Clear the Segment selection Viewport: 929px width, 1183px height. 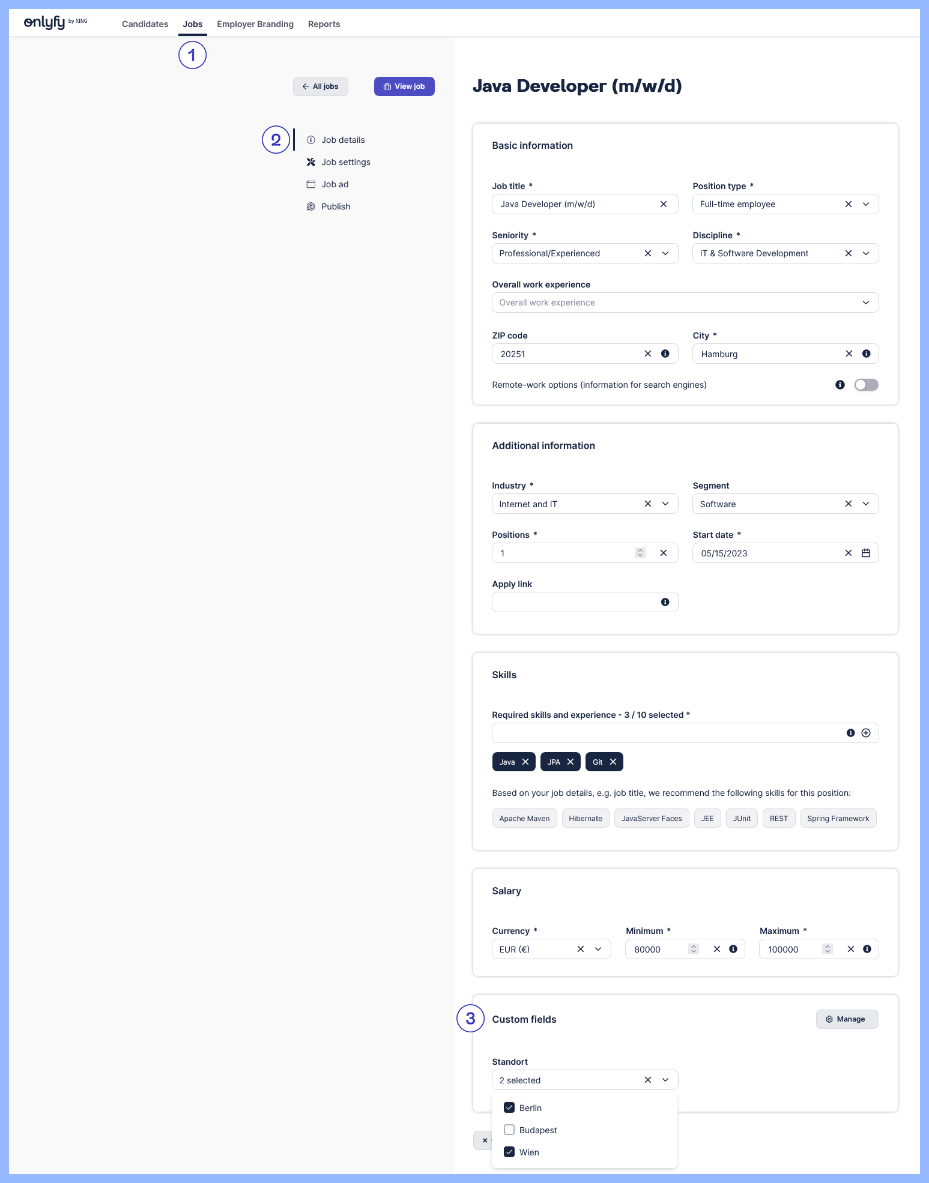[849, 504]
